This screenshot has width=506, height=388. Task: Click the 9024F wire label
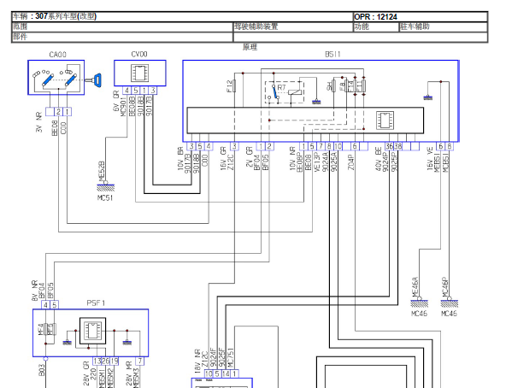pos(213,357)
